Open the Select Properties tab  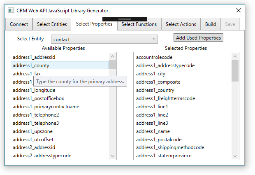click(x=94, y=24)
